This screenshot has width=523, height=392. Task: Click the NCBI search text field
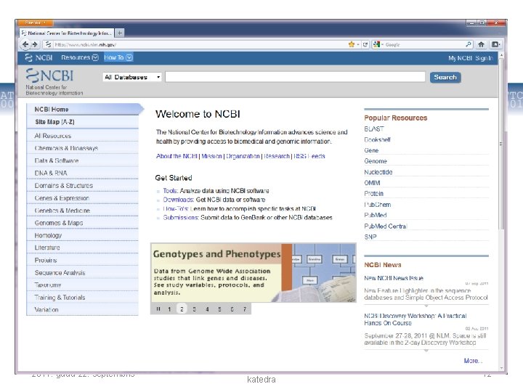click(x=295, y=77)
